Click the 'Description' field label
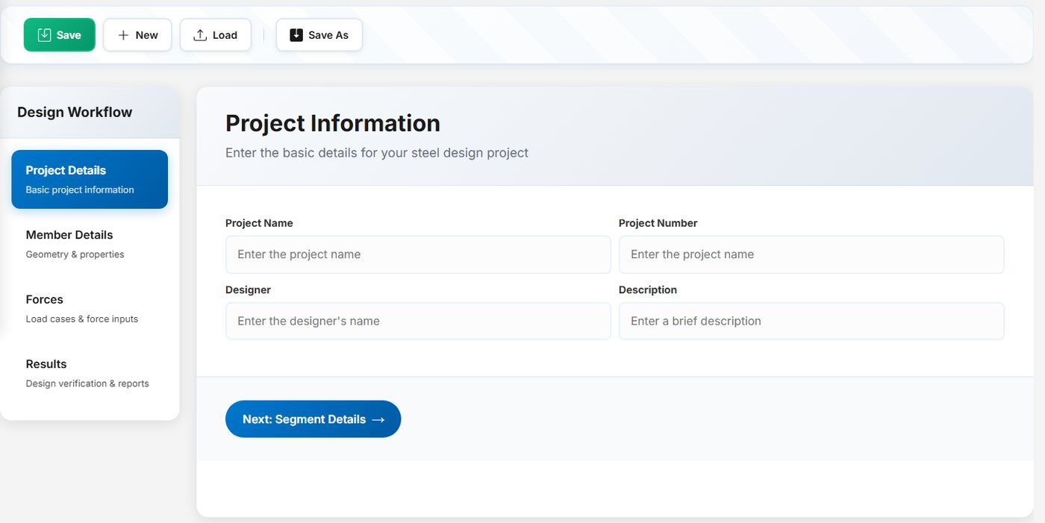This screenshot has height=523, width=1045. pos(648,289)
